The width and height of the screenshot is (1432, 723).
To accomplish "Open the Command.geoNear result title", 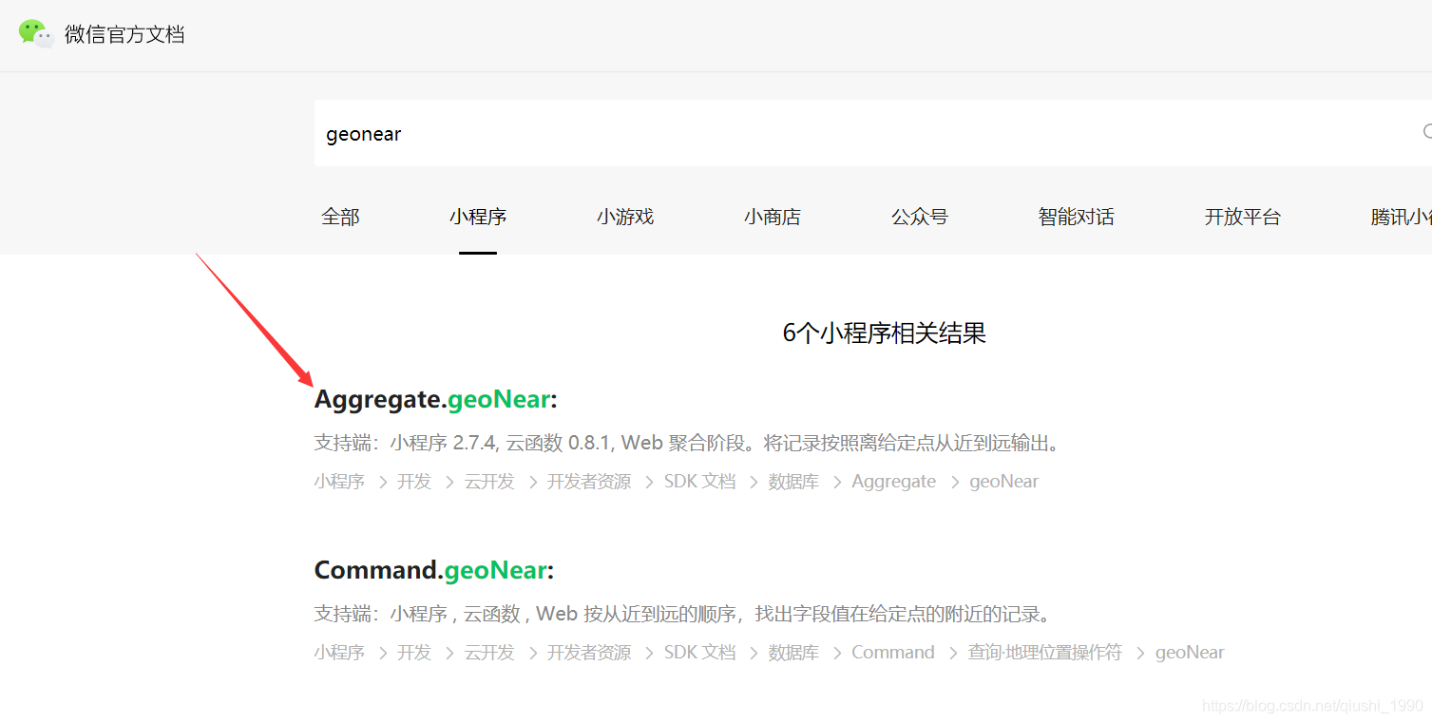I will (x=433, y=571).
